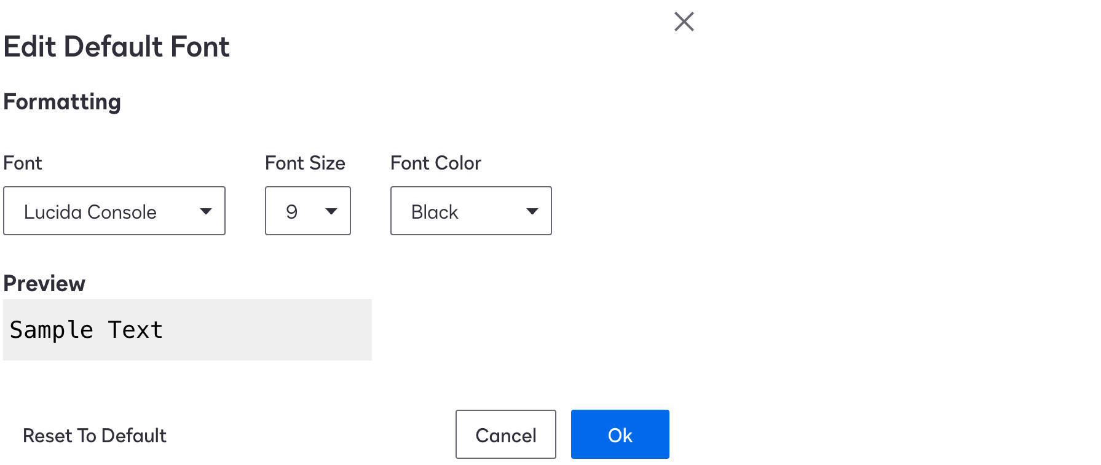Screen dimensions: 1101x465
Task: Click the Formatting section heading
Action: pos(61,101)
